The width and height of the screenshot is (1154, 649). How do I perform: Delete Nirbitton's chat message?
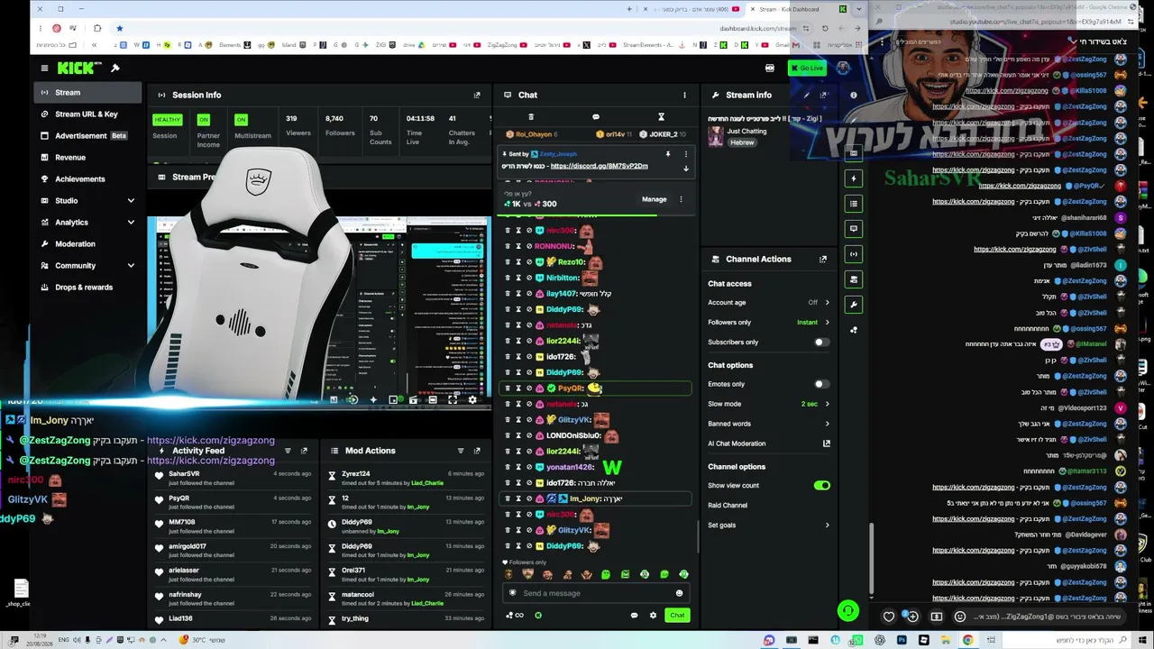(x=508, y=278)
